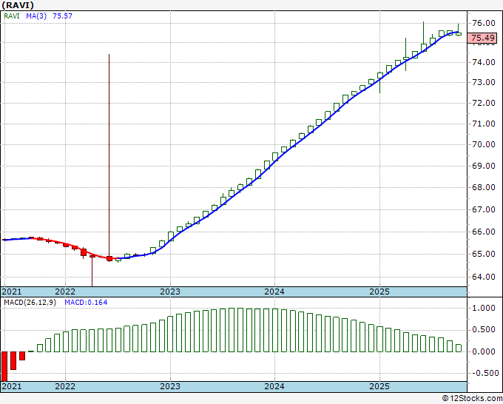Click the first red MACD histogram bar
Image resolution: width=503 pixels, height=404 pixels.
pyautogui.click(x=4, y=366)
